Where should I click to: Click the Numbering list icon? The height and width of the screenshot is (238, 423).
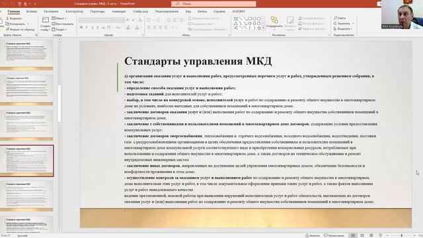[158, 20]
